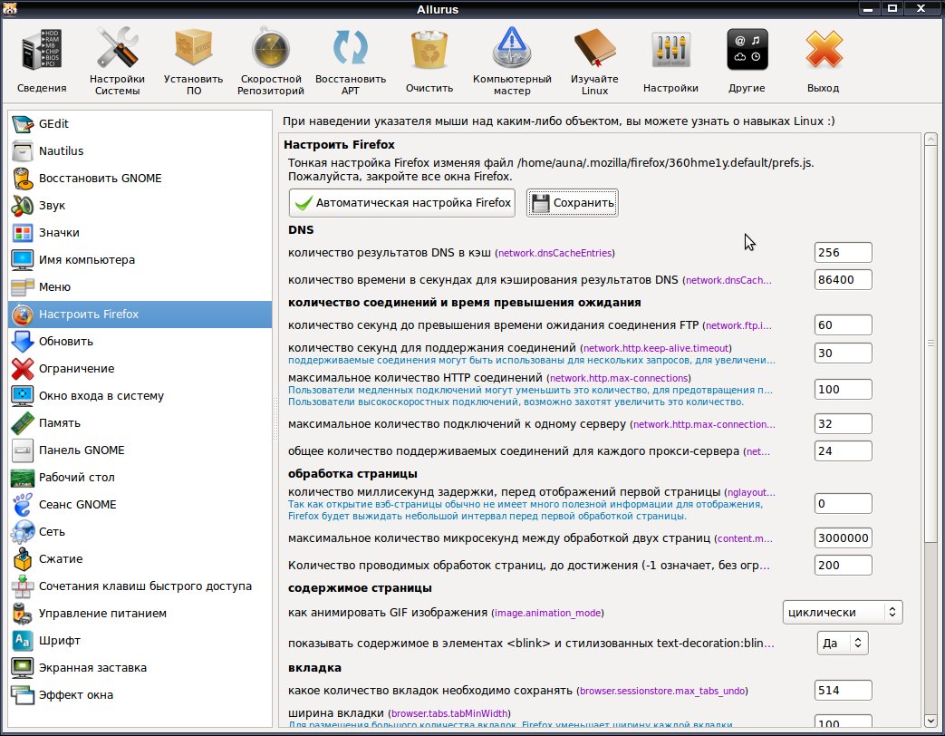Click Автоматическая настройка Firefox button
Image resolution: width=945 pixels, height=736 pixels.
coord(402,203)
